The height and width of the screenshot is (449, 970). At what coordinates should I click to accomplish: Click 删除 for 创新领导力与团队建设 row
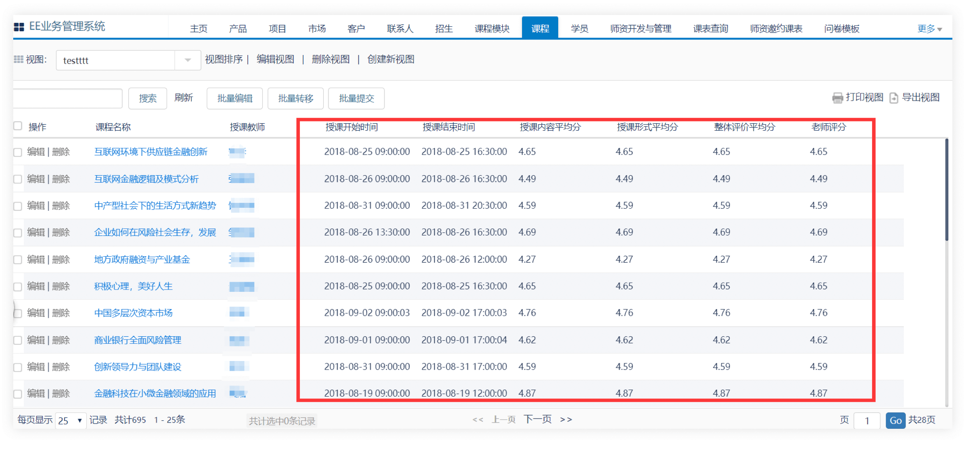point(61,367)
